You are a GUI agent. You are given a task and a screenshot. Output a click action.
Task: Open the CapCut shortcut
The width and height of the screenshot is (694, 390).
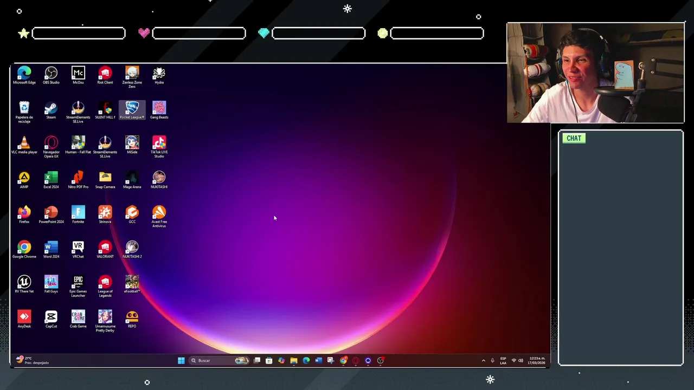coord(51,319)
